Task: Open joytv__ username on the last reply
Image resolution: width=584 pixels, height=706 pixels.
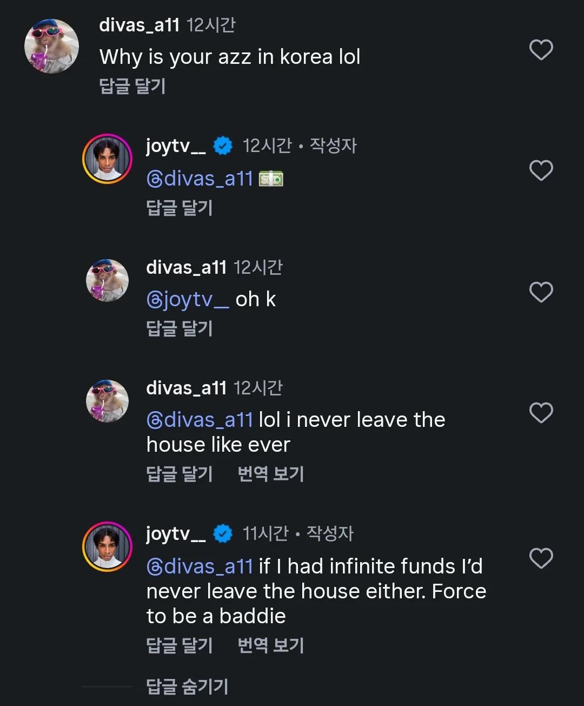Action: click(176, 535)
